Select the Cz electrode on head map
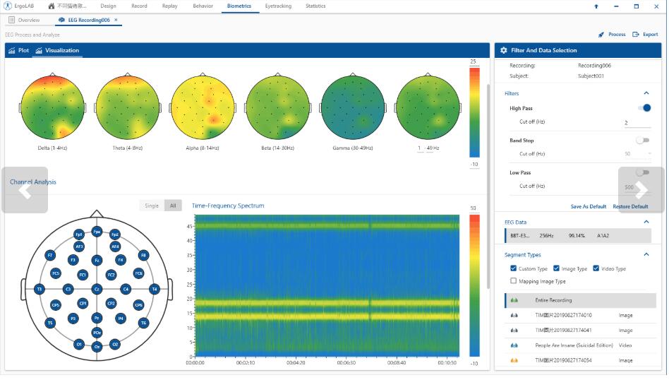Viewport: 669px width, 380px height. 97,289
